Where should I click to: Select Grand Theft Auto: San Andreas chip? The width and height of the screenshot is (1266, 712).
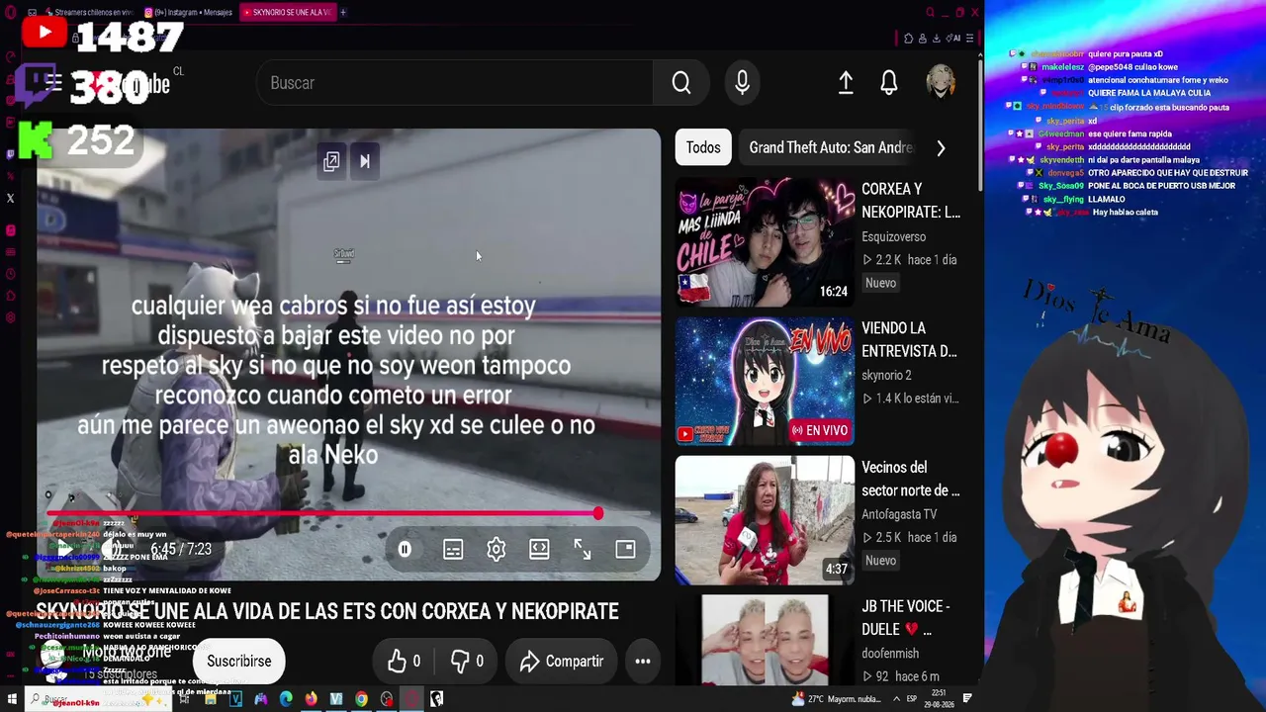tap(831, 147)
